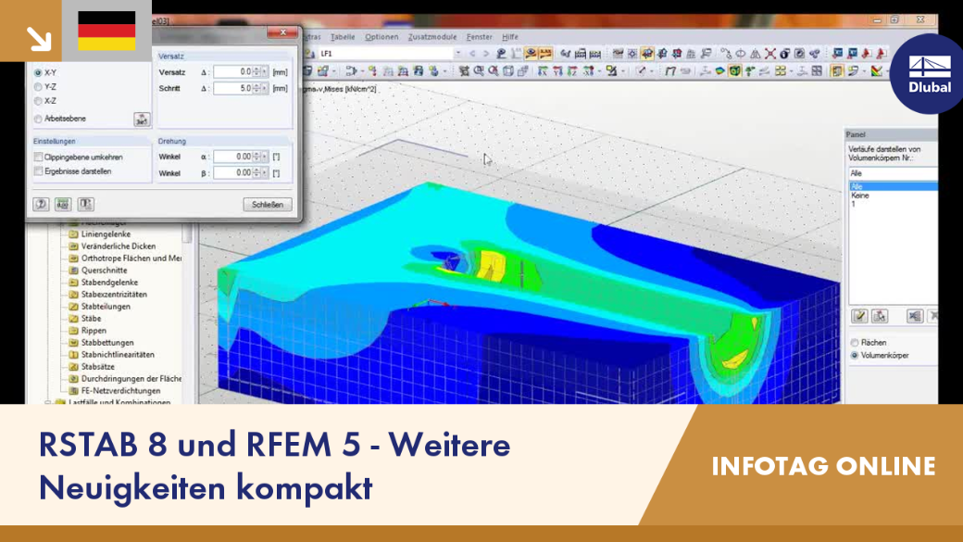Select the Flächen radio button in Panel
Viewport: 963px width, 542px height.
[x=855, y=342]
